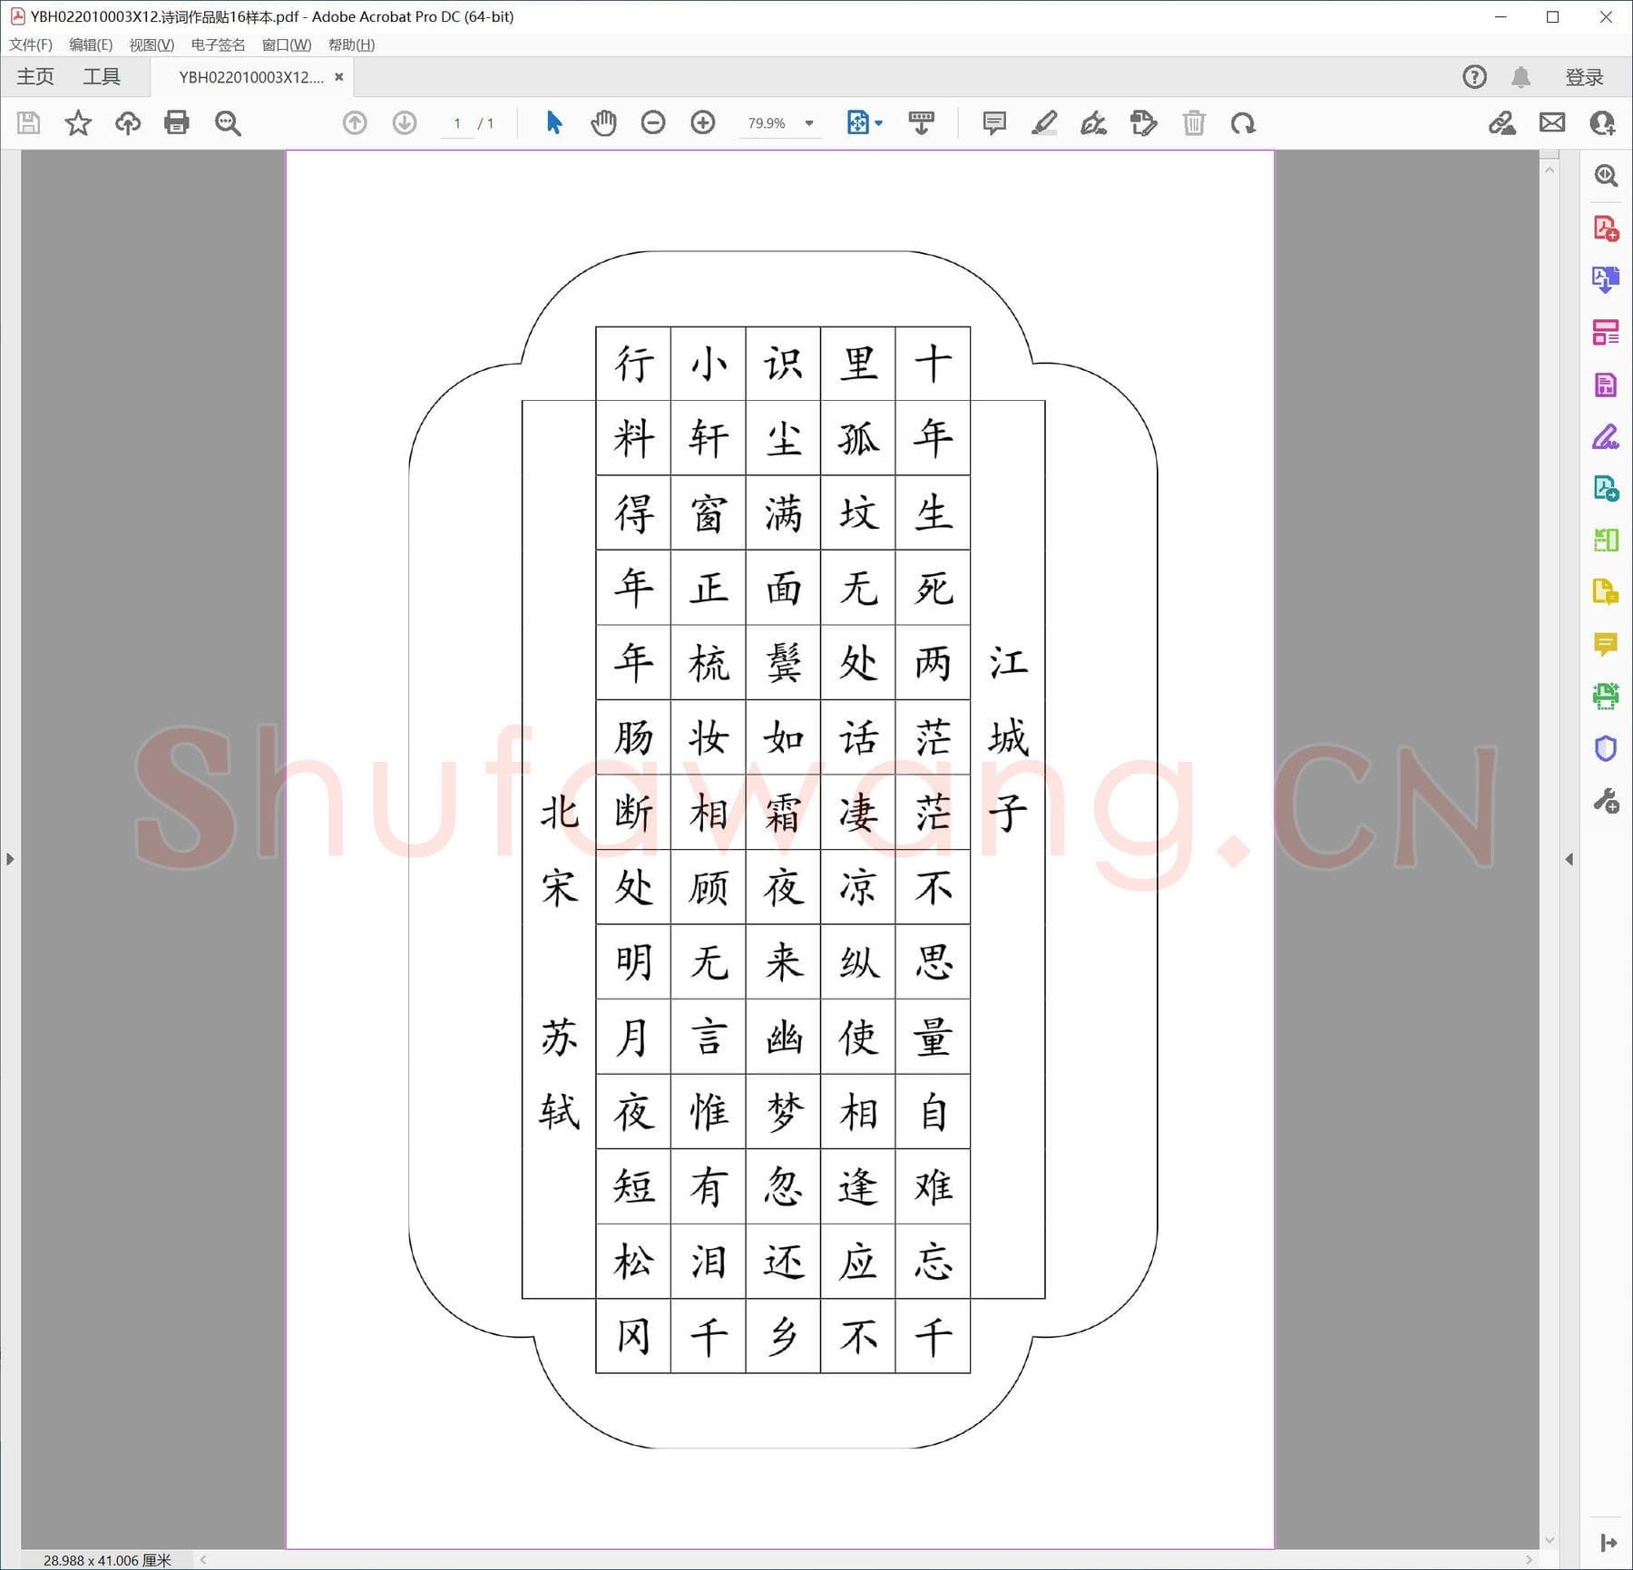1633x1570 pixels.
Task: Open the Fill & Sign tool in sidebar
Action: (1606, 436)
